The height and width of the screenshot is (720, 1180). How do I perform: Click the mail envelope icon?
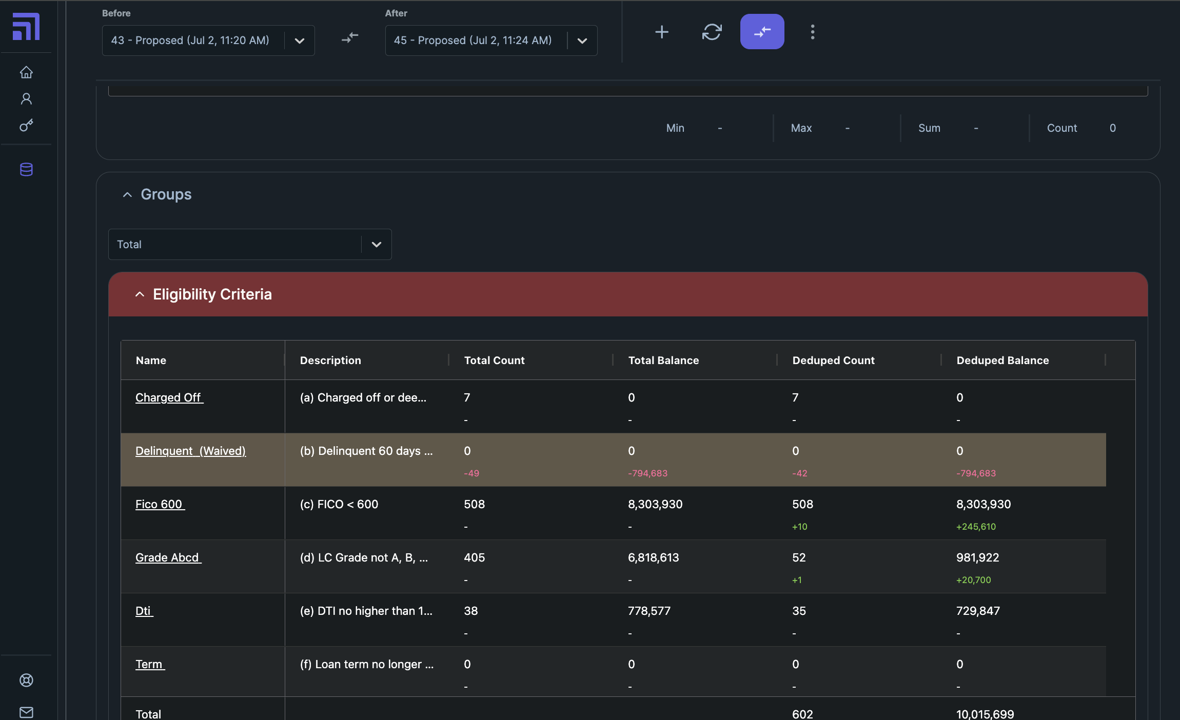coord(26,712)
